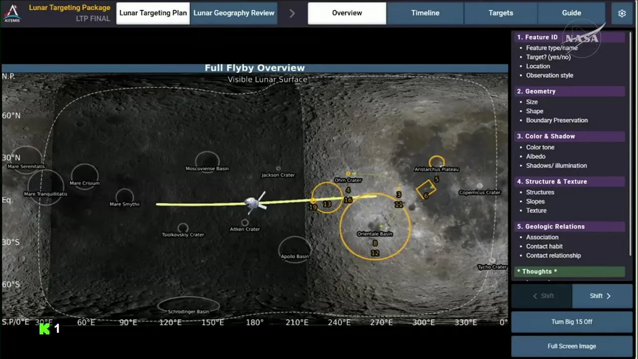
Task: Click the 4. Structure & Texture heading
Action: coord(570,181)
